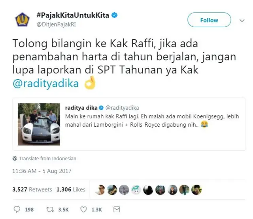Like the tweet with heart icon

(x=83, y=210)
